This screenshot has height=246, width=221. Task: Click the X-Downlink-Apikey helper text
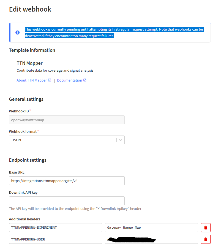tap(75, 209)
